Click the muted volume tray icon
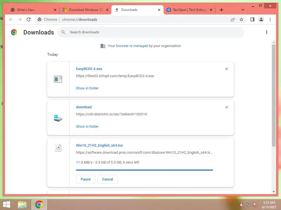281x210 pixels. (242, 205)
